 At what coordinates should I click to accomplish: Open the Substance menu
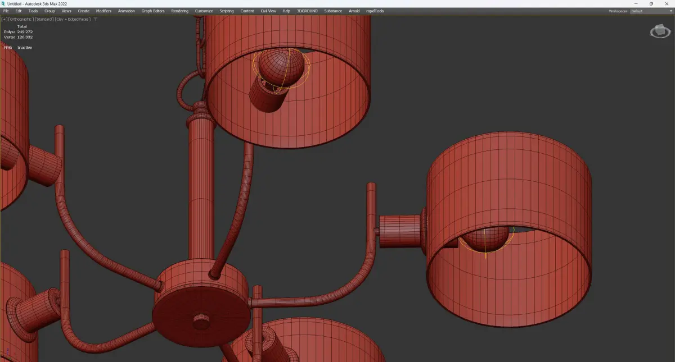pyautogui.click(x=333, y=11)
